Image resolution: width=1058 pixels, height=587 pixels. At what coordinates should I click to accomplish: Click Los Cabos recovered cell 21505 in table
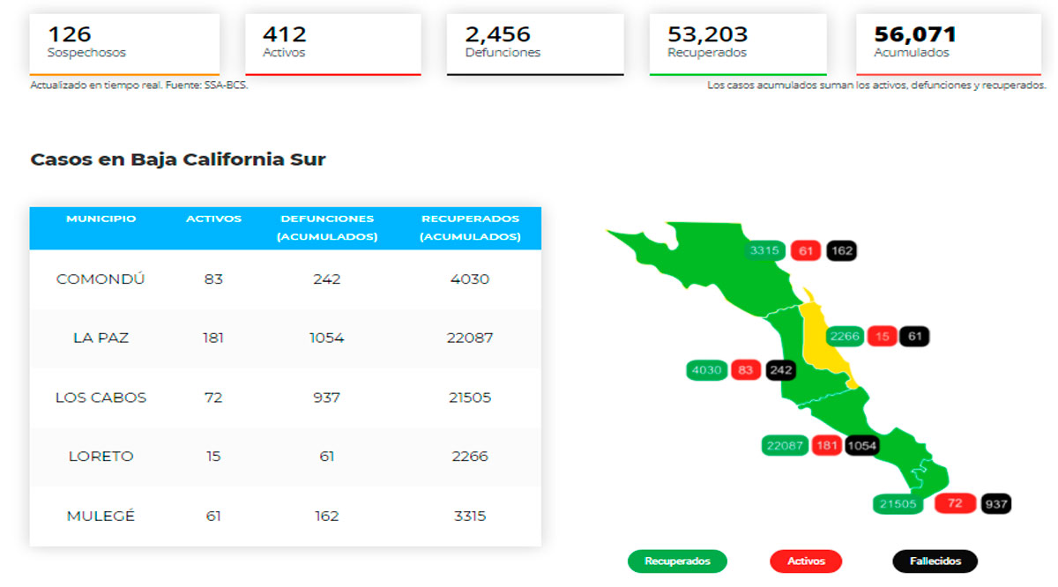click(x=470, y=398)
